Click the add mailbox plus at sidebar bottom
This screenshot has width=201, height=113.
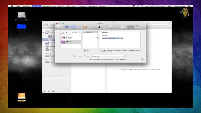[x=45, y=92]
